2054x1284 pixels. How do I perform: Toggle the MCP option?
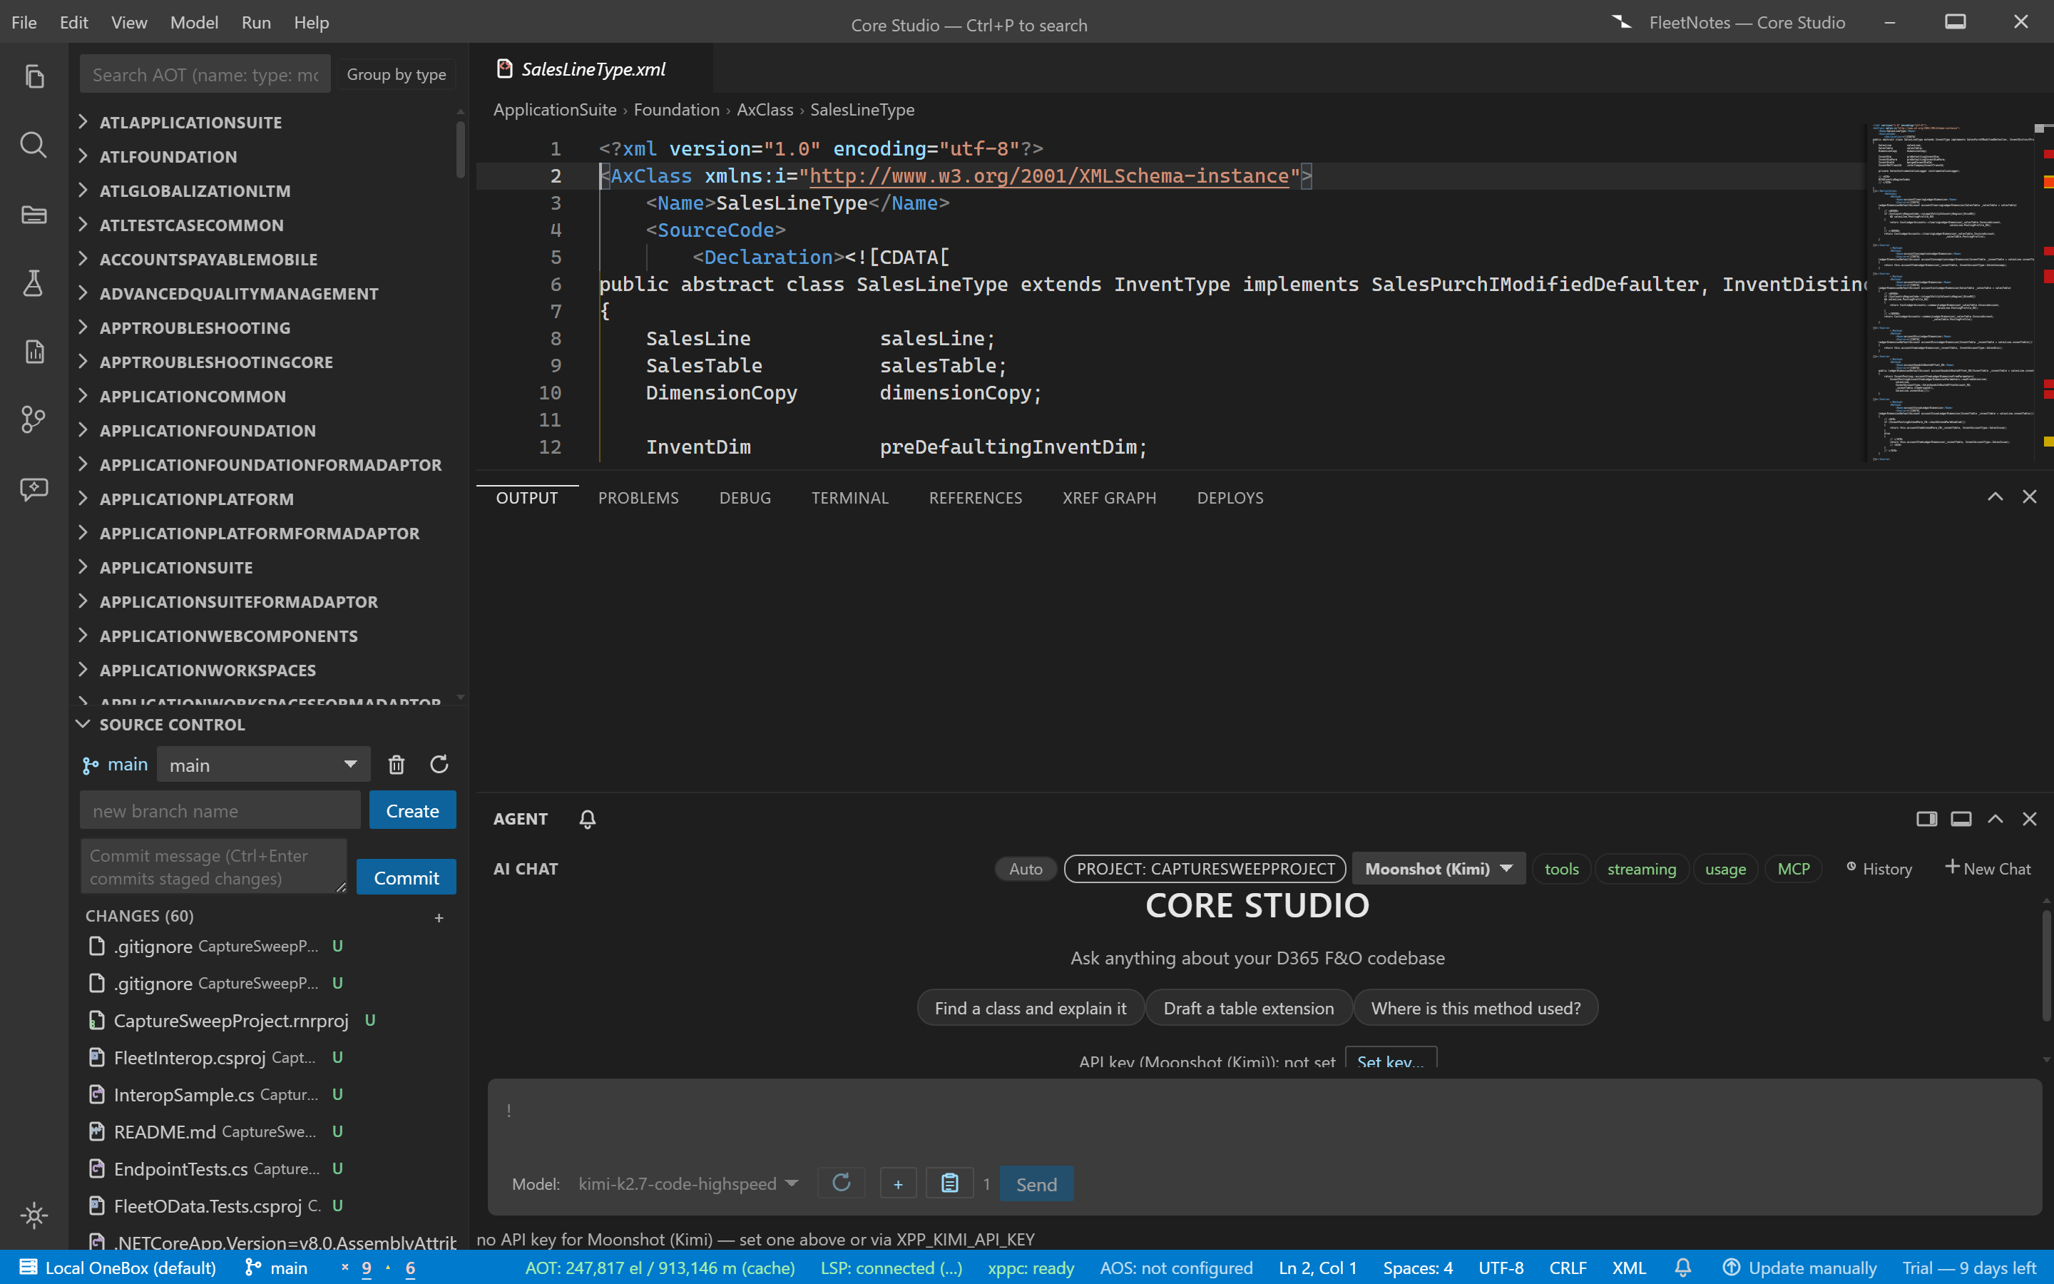pos(1794,869)
